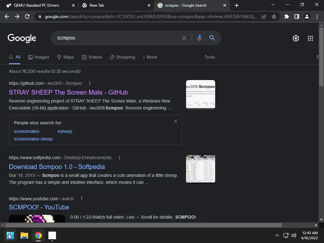Go back to the previous page

pyautogui.click(x=7, y=16)
